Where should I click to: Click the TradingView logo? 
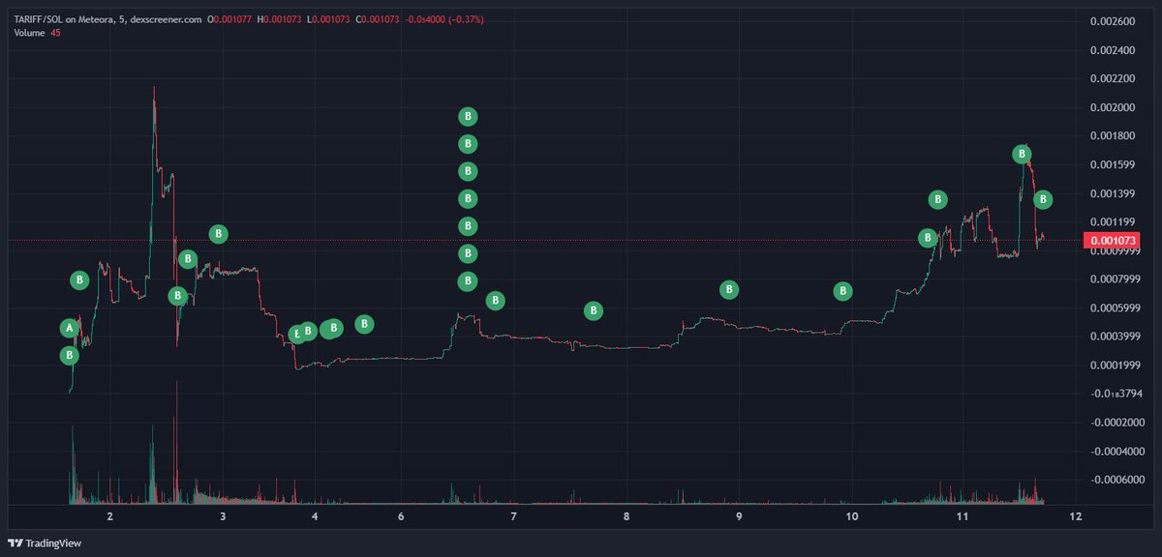coord(44,542)
